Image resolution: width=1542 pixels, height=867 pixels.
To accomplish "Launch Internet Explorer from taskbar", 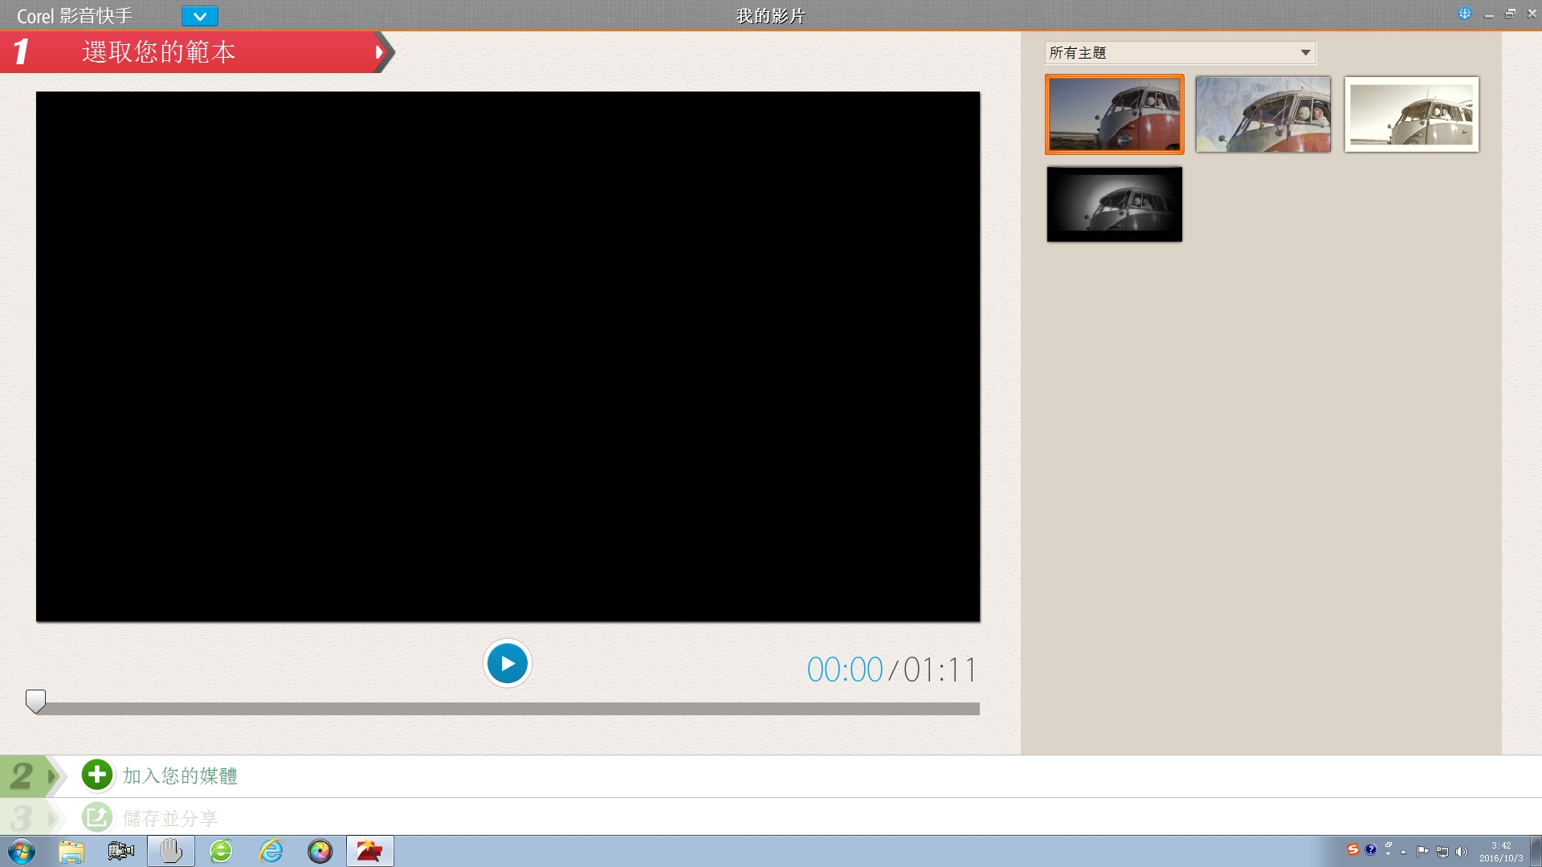I will tap(271, 851).
